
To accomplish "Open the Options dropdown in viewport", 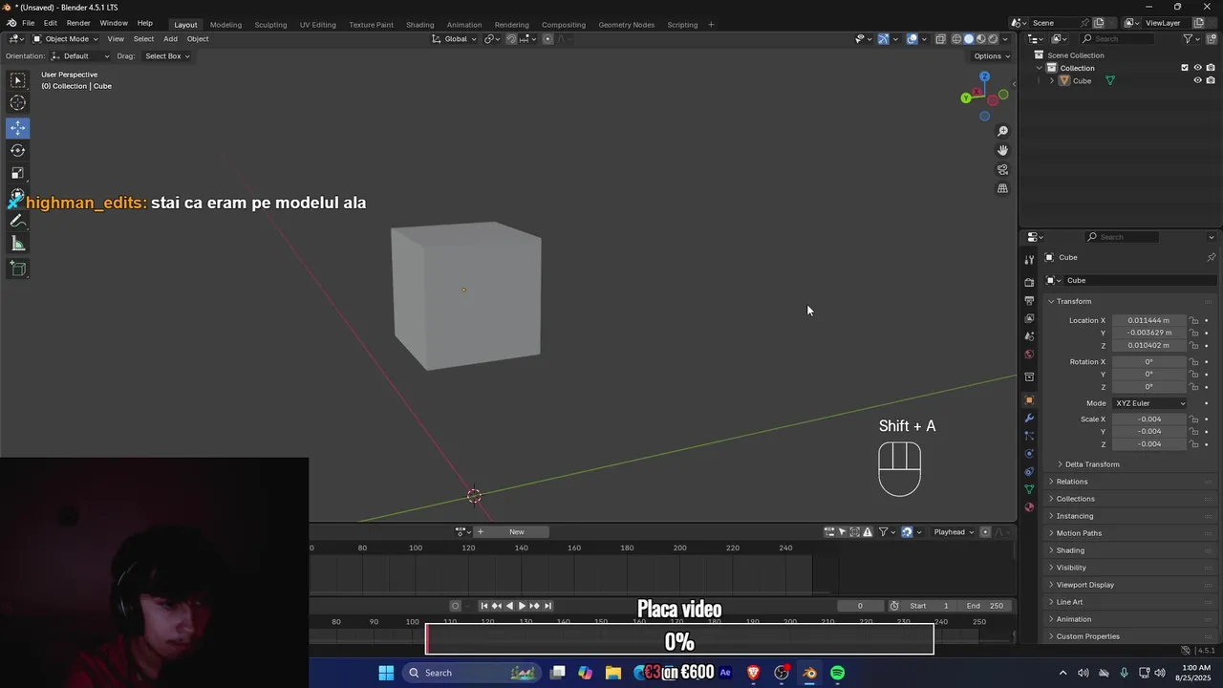I will [991, 56].
